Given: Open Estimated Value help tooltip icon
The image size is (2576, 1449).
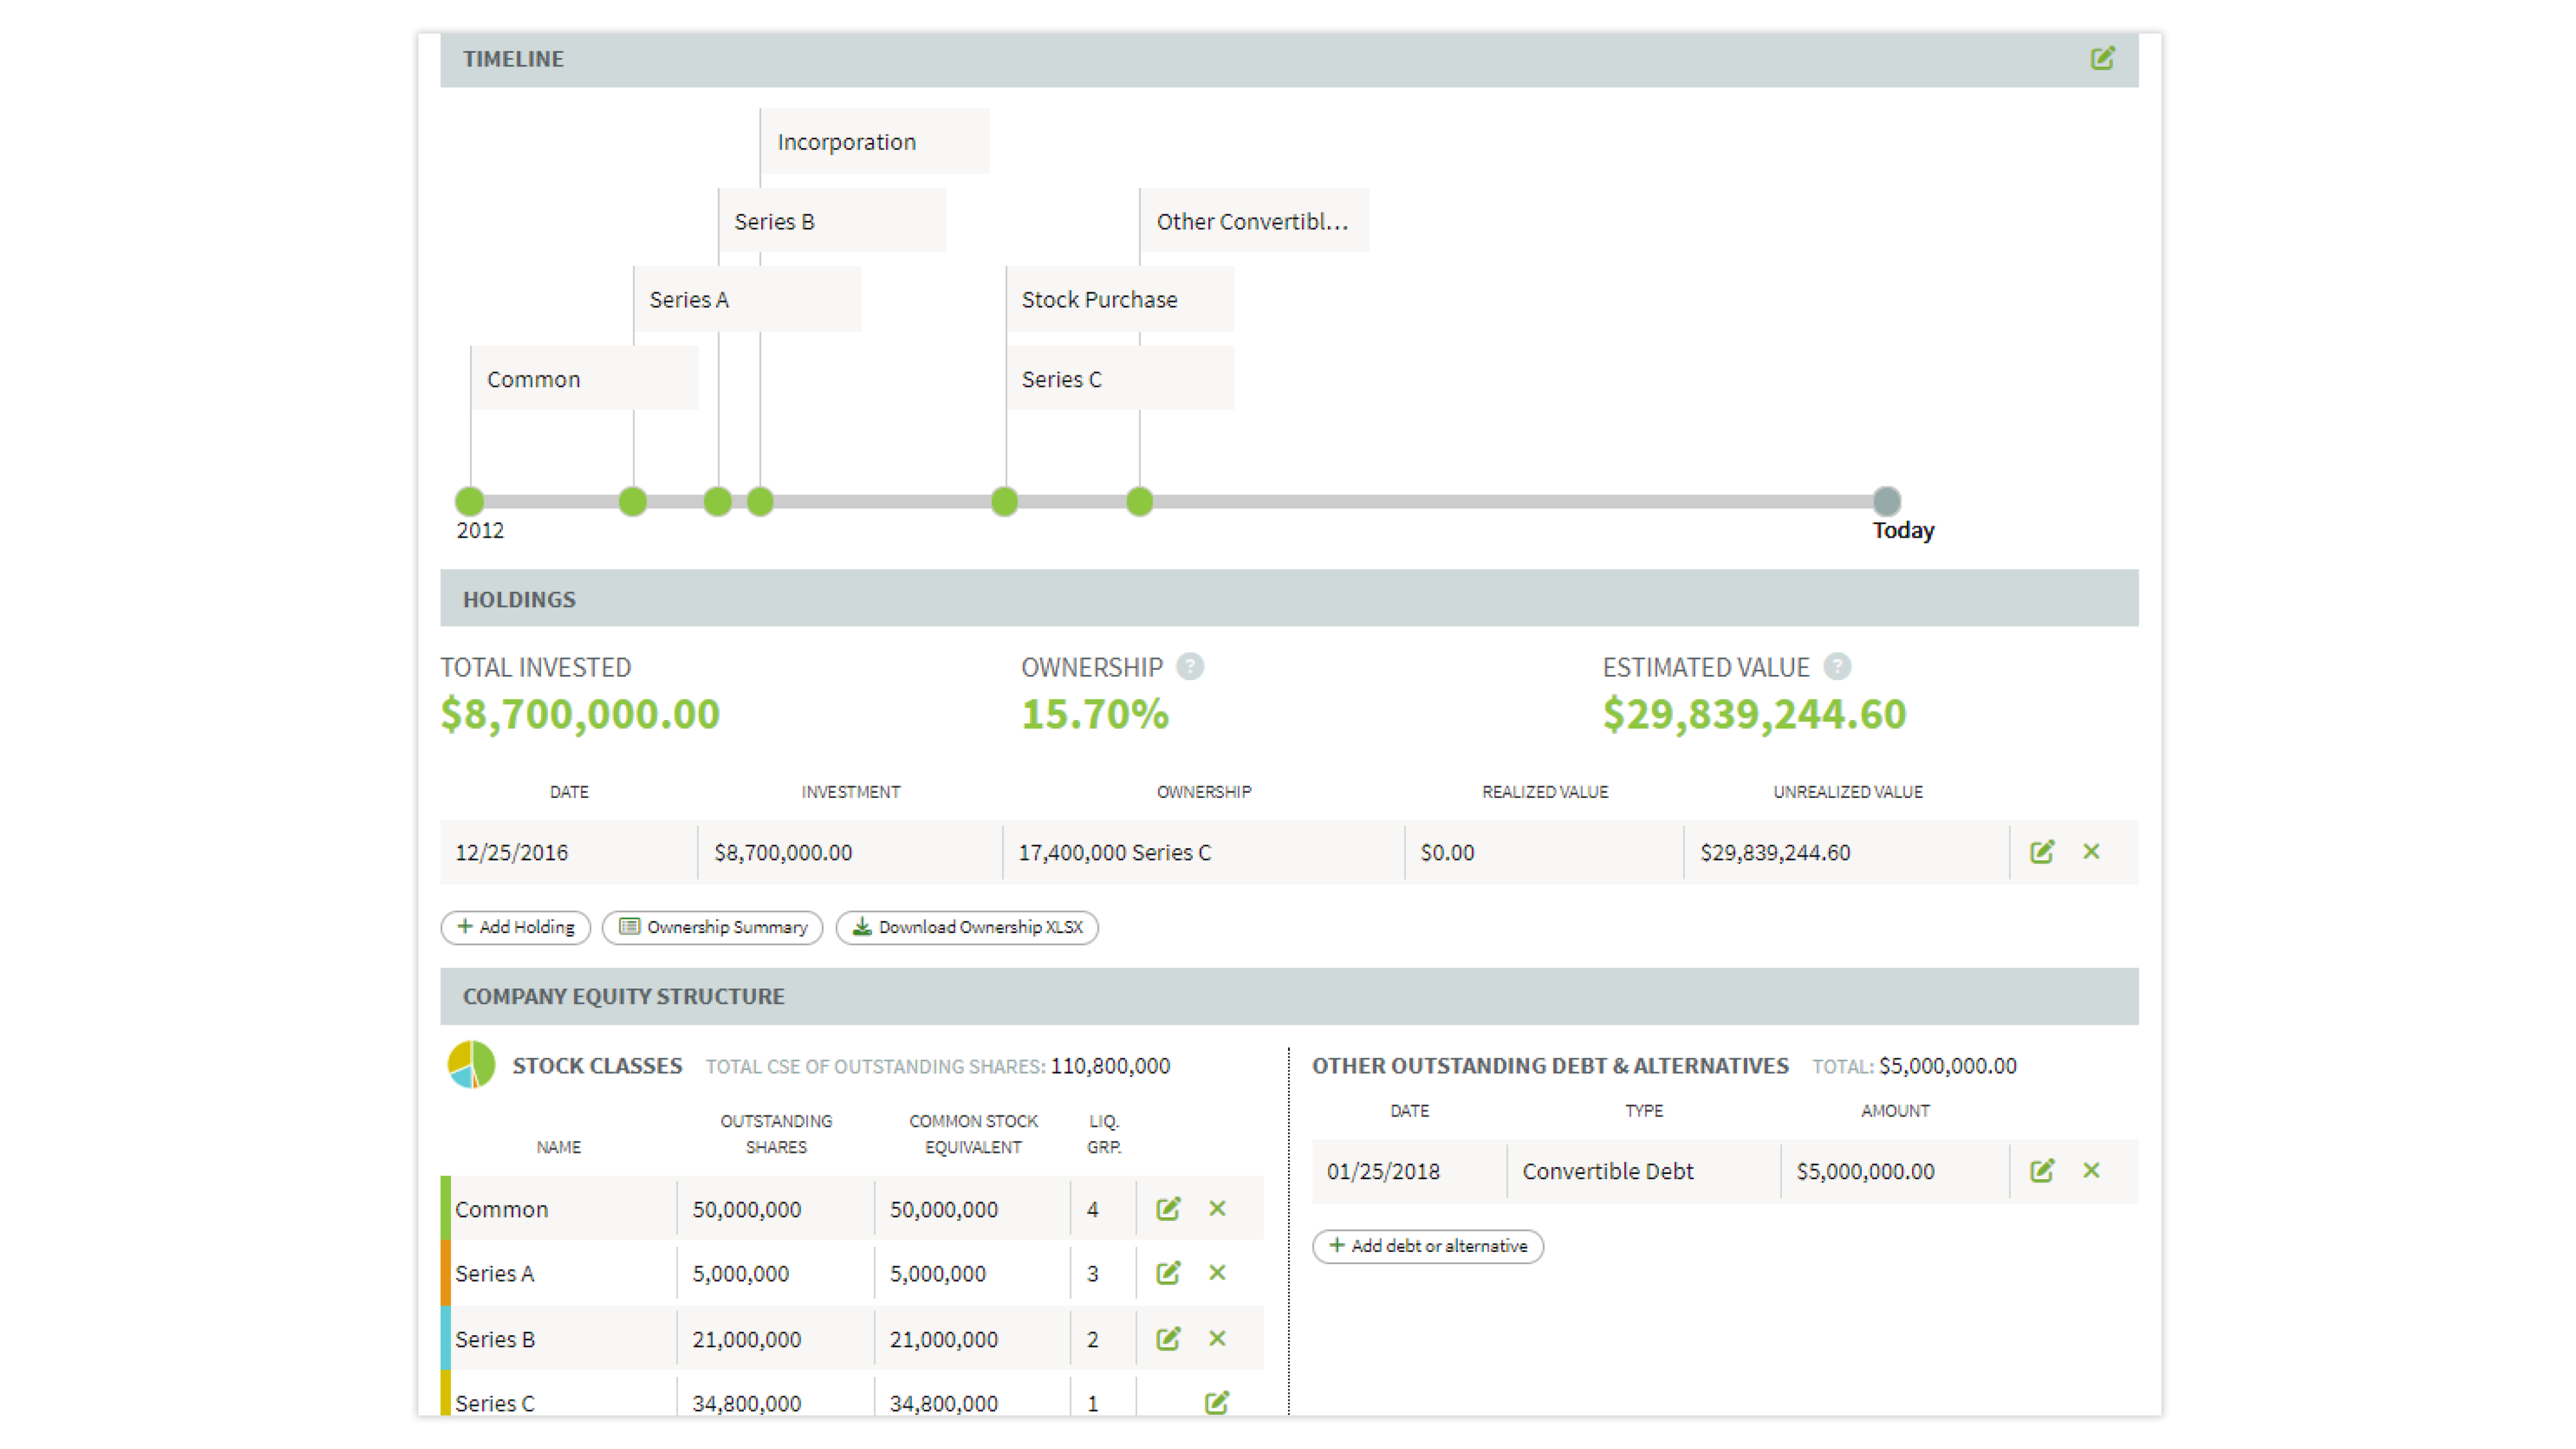Looking at the screenshot, I should (1837, 667).
